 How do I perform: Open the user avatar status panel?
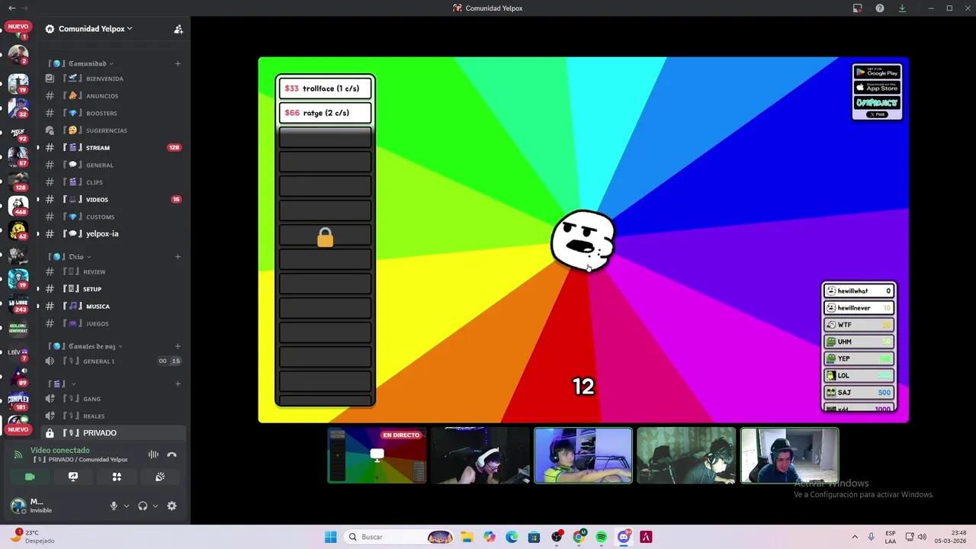tap(18, 506)
